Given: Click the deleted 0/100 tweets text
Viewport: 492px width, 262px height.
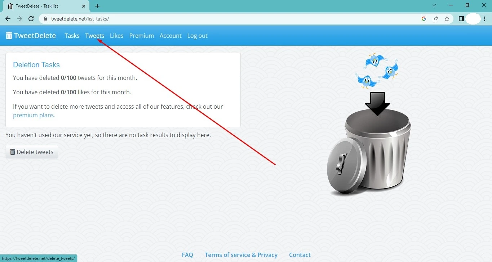Looking at the screenshot, I should coord(75,78).
